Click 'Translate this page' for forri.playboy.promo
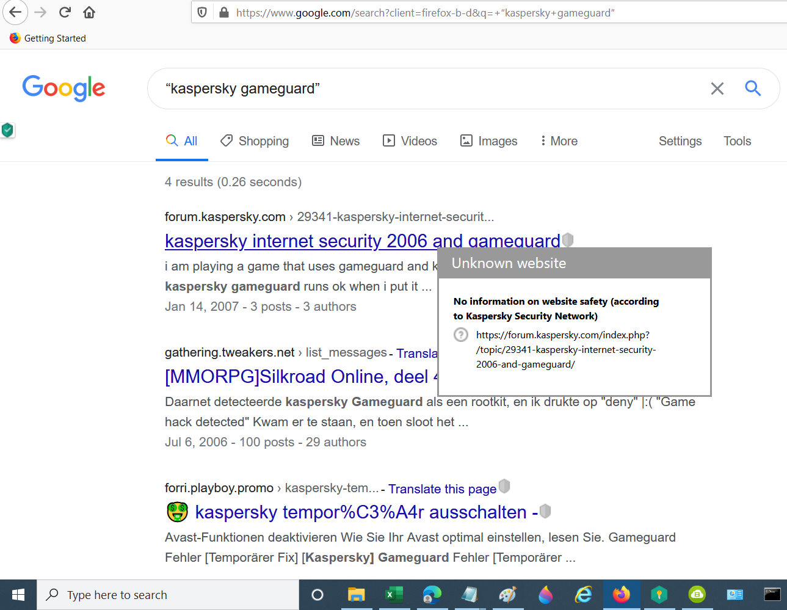The height and width of the screenshot is (610, 787). [442, 489]
